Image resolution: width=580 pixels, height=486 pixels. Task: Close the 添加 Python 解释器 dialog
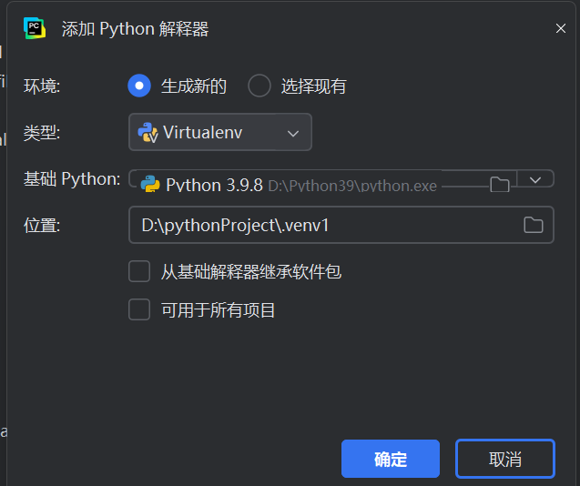[x=561, y=28]
